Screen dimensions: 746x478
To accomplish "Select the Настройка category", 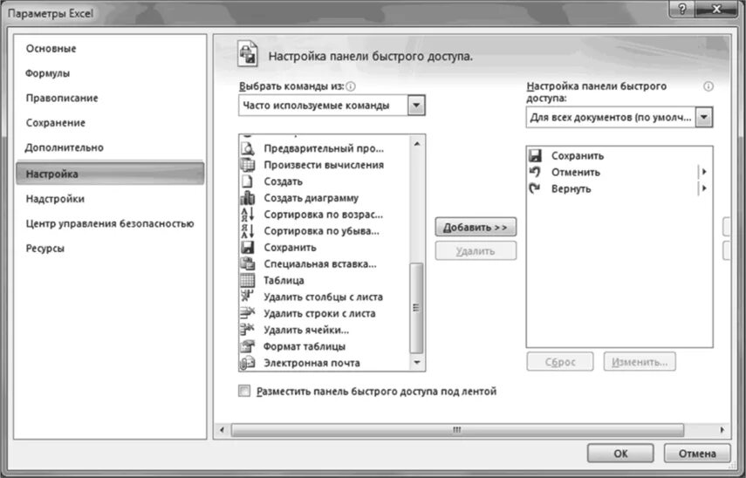I will point(110,174).
